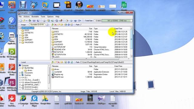Click New Folder icon in image toolbar
This screenshot has height=109, width=194.
[x=59, y=25]
